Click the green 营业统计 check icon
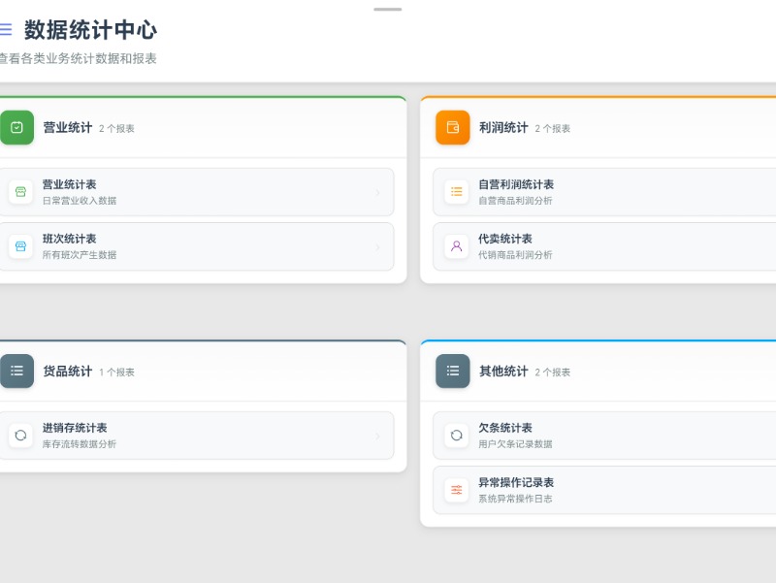This screenshot has height=583, width=776. (x=16, y=127)
